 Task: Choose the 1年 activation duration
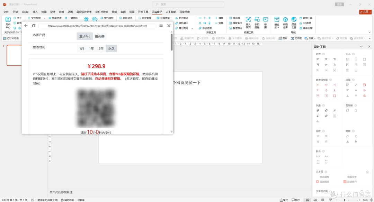tap(91, 48)
